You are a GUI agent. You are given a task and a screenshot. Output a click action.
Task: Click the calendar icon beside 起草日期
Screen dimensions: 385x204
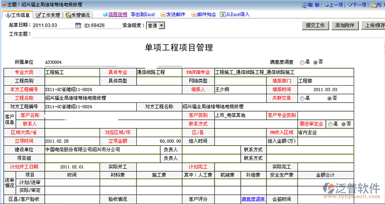(78, 25)
